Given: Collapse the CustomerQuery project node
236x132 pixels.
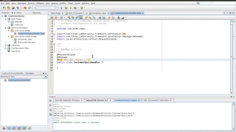Looking at the screenshot, I should tap(2, 16).
